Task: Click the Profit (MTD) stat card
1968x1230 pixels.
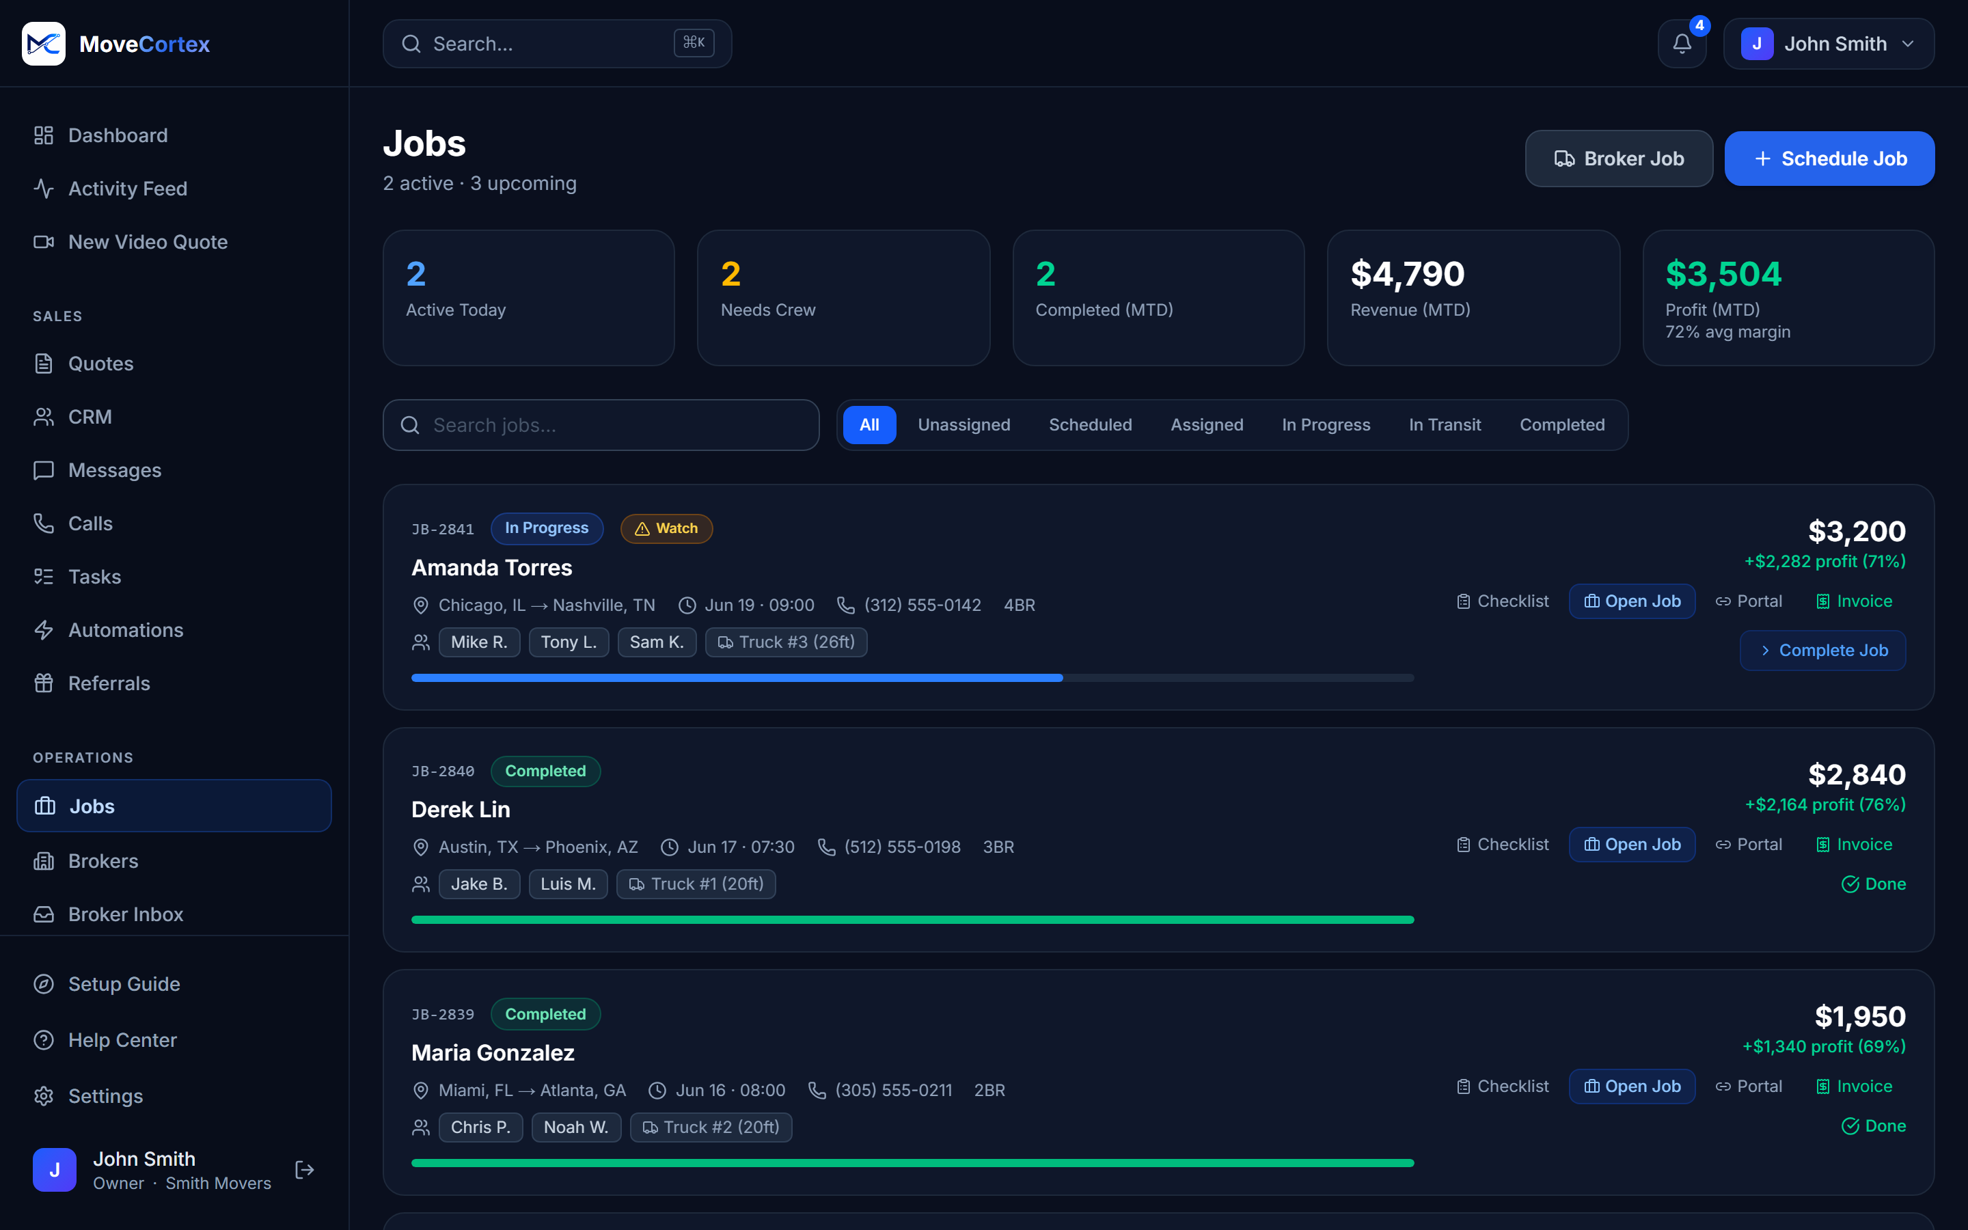Action: (1788, 298)
